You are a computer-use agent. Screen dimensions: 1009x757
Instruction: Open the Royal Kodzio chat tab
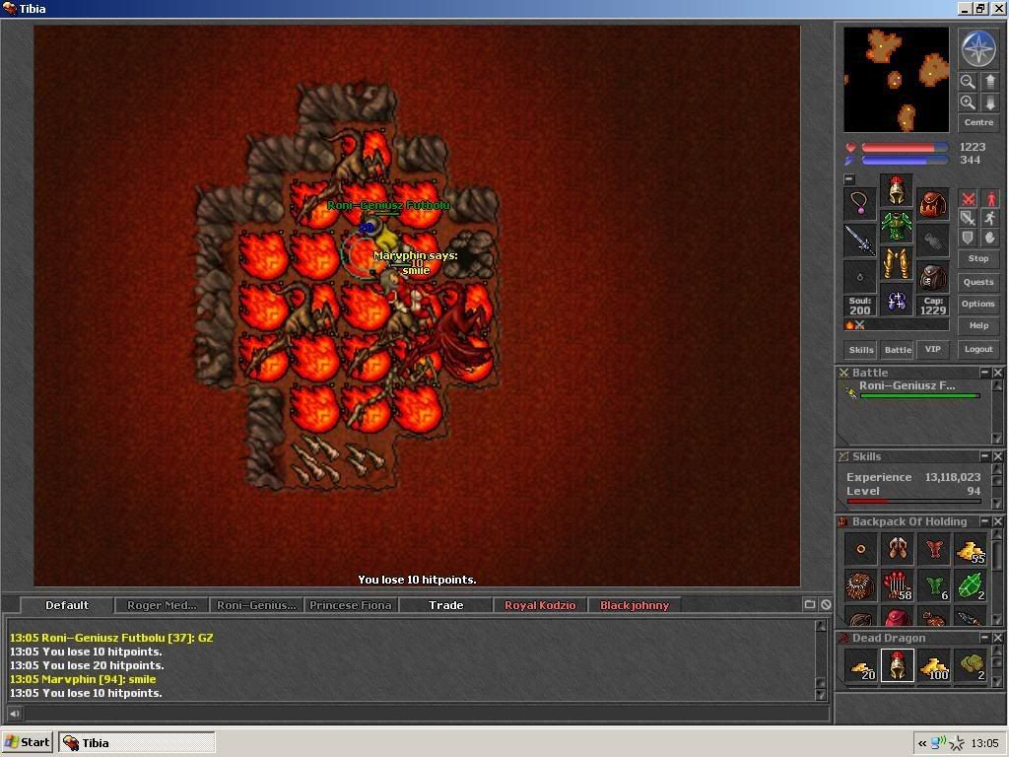point(540,605)
